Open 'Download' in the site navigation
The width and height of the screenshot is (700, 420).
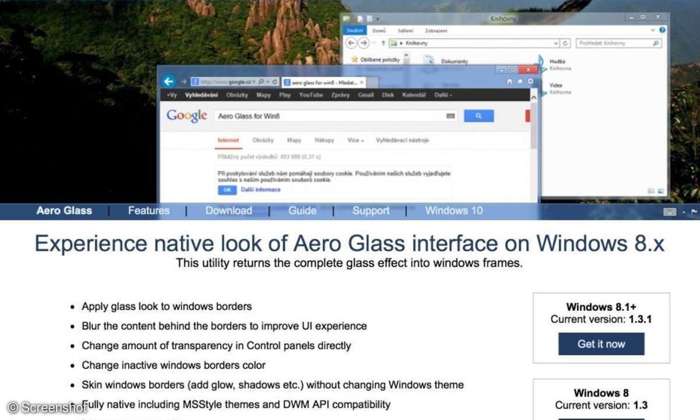click(229, 211)
